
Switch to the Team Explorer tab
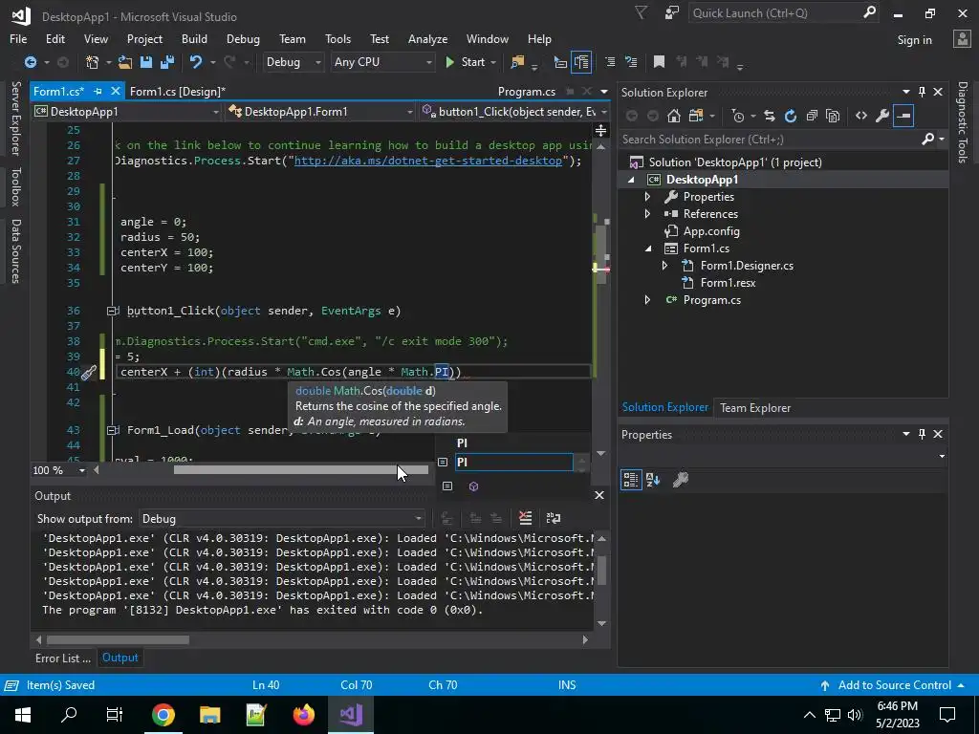tap(755, 407)
